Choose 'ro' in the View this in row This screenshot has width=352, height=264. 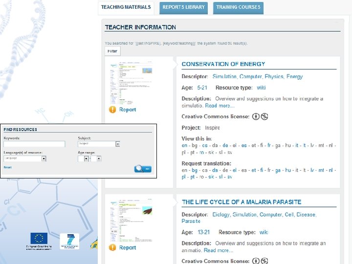(201, 153)
